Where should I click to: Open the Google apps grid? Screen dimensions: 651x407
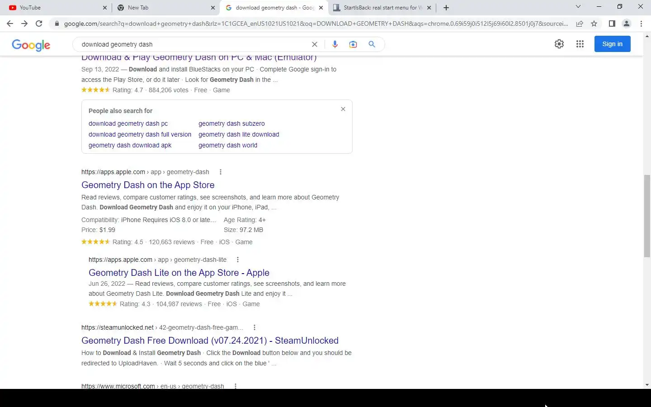[580, 44]
